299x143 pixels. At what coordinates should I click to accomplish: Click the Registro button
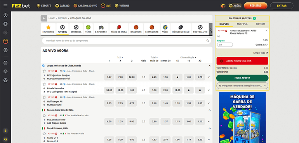(x=256, y=6)
